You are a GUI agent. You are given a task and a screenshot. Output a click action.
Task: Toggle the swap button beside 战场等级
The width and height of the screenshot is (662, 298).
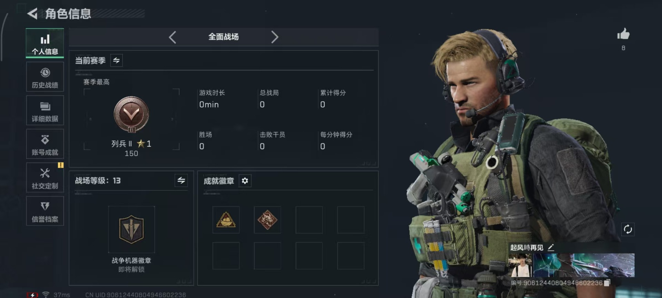(x=181, y=180)
